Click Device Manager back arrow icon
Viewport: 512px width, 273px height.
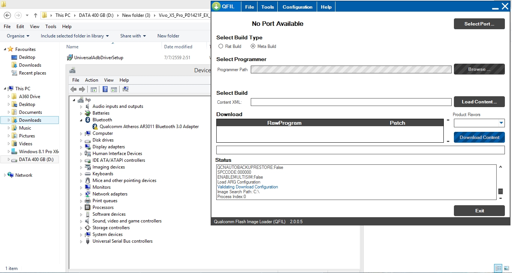pos(73,89)
